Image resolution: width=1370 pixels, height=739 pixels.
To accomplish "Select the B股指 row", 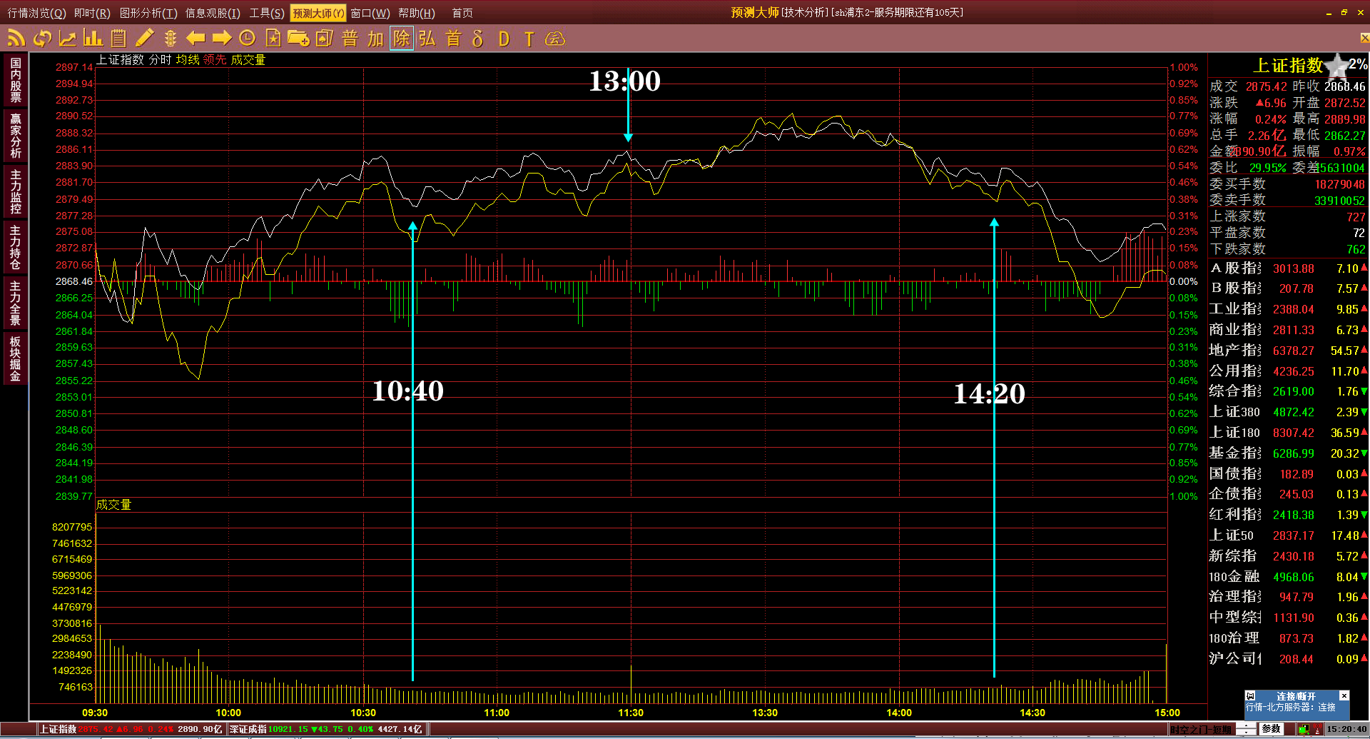I will pos(1288,288).
